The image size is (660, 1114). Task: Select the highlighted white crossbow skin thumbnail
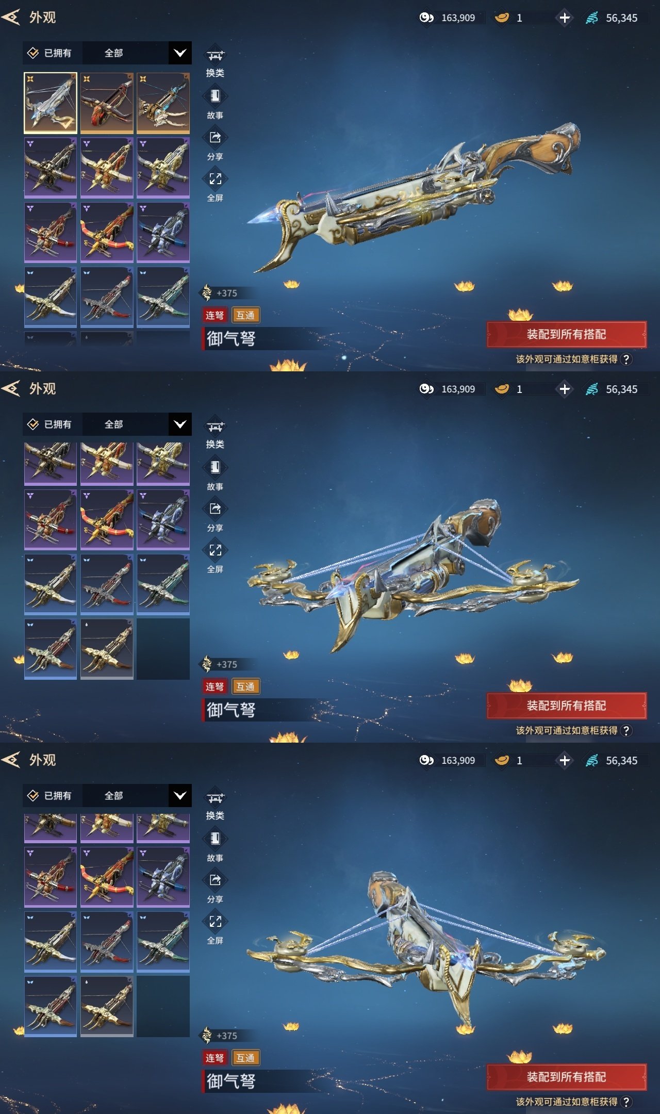51,103
